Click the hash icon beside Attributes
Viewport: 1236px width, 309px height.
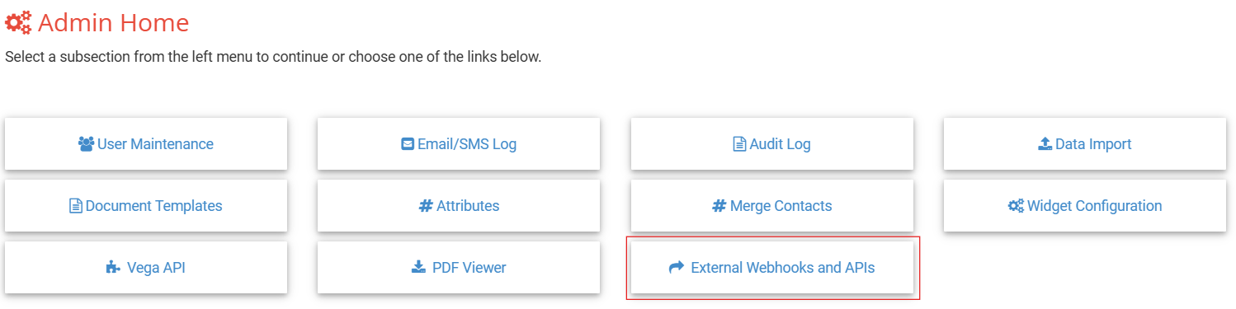point(426,206)
